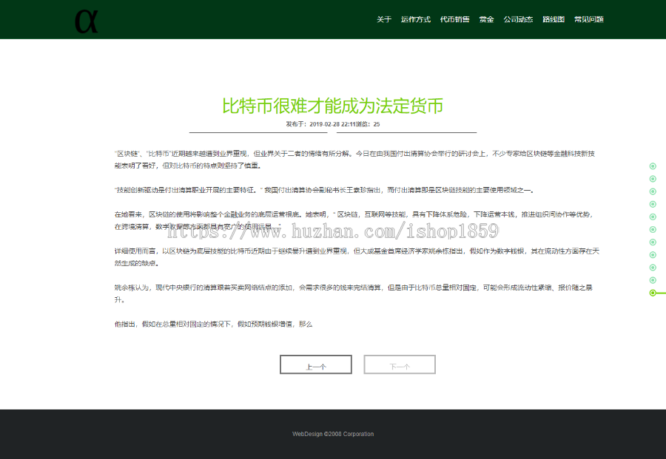
Task: Click the 上一个 previous article button
Action: tap(315, 364)
